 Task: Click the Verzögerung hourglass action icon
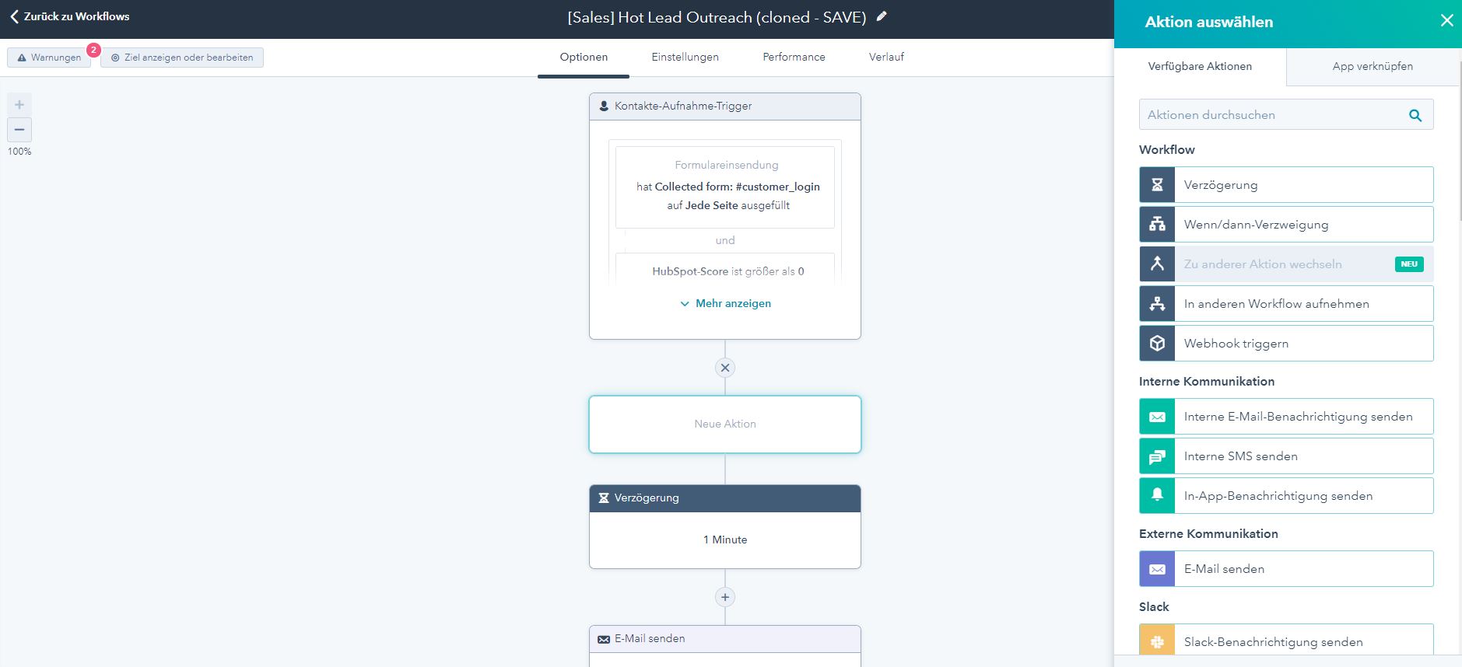click(x=1157, y=185)
